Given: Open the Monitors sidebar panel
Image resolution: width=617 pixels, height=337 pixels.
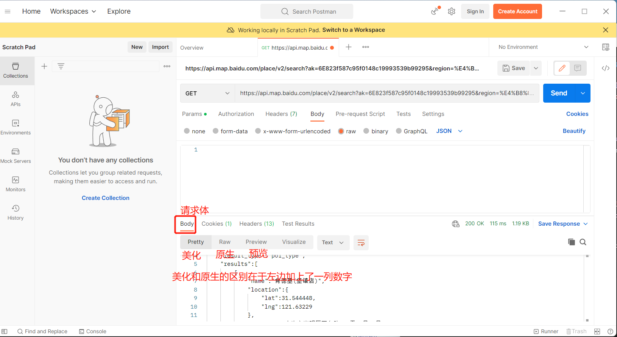Looking at the screenshot, I should tap(16, 184).
